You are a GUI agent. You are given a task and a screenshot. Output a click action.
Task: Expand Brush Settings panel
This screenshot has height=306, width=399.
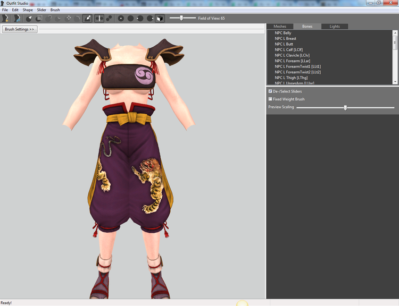coord(20,29)
